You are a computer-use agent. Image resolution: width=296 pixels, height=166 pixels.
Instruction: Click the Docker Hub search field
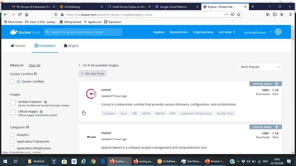83,32
